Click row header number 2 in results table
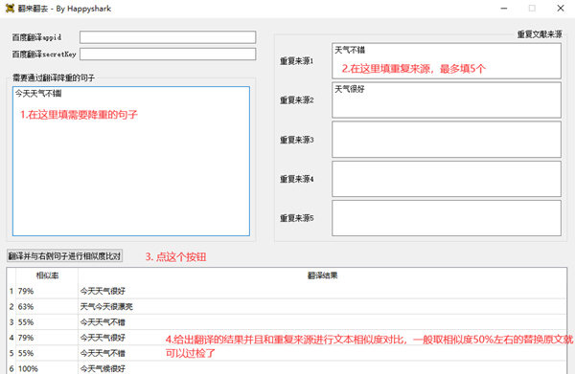Viewport: 575px width, 374px height. 11,307
